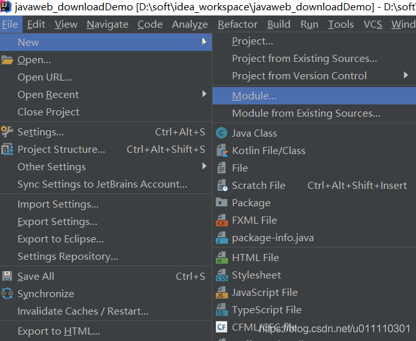Image resolution: width=416 pixels, height=341 pixels.
Task: Click the Scratch File clock icon
Action: pos(222,185)
